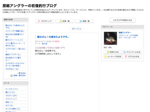Open the ブログトップ tab
The image size is (150, 112).
45,21
